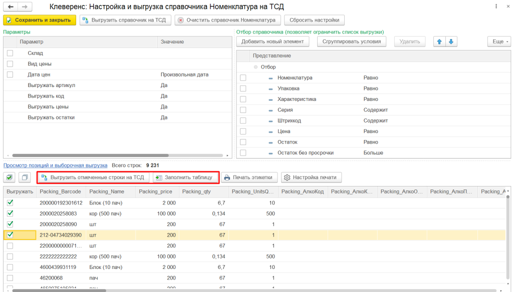Sort by Packing_price column header
This screenshot has width=513, height=292.
click(156, 191)
